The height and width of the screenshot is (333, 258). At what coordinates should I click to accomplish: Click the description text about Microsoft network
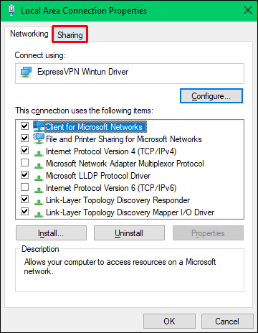click(x=120, y=266)
